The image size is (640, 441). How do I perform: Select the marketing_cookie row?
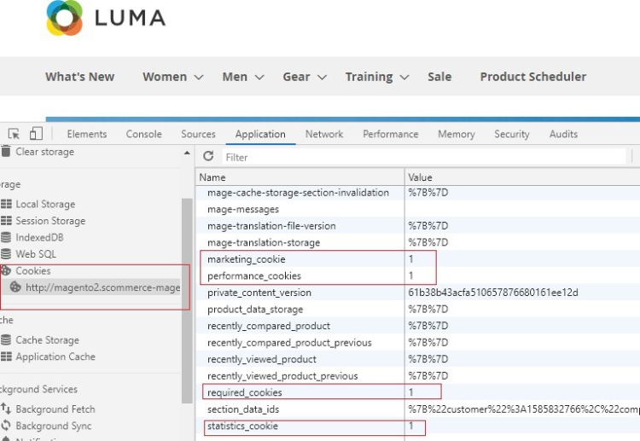click(247, 259)
